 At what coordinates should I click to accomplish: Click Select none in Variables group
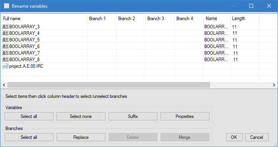coord(81,116)
